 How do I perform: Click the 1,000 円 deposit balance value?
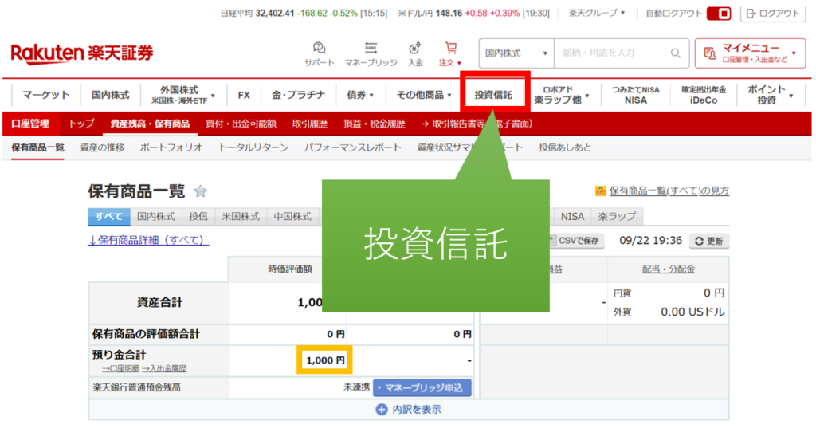coord(325,360)
